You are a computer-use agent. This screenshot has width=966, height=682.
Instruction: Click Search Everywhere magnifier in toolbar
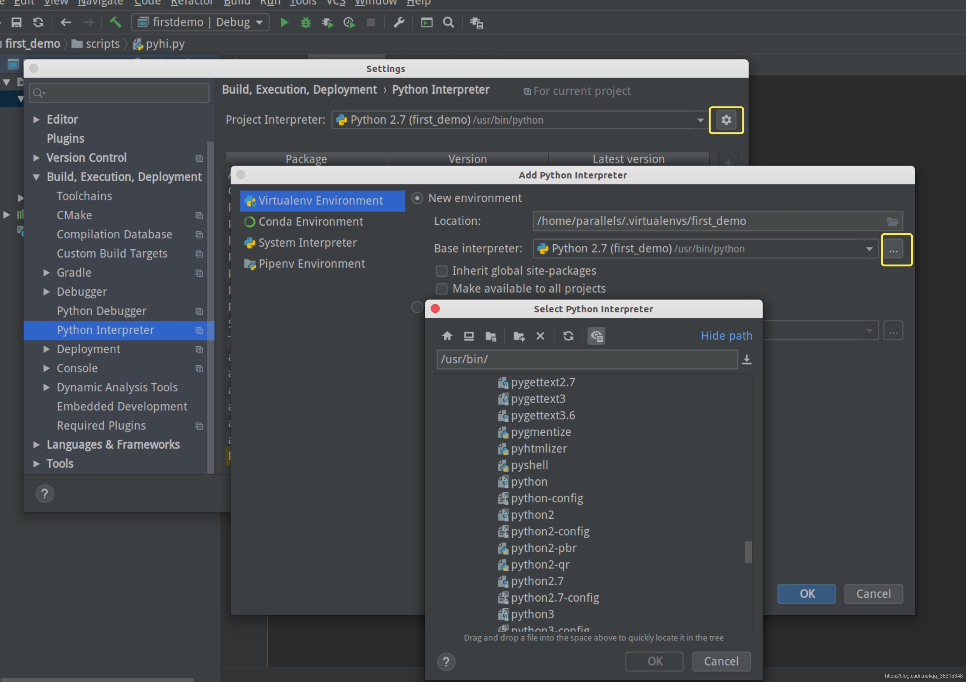click(449, 22)
